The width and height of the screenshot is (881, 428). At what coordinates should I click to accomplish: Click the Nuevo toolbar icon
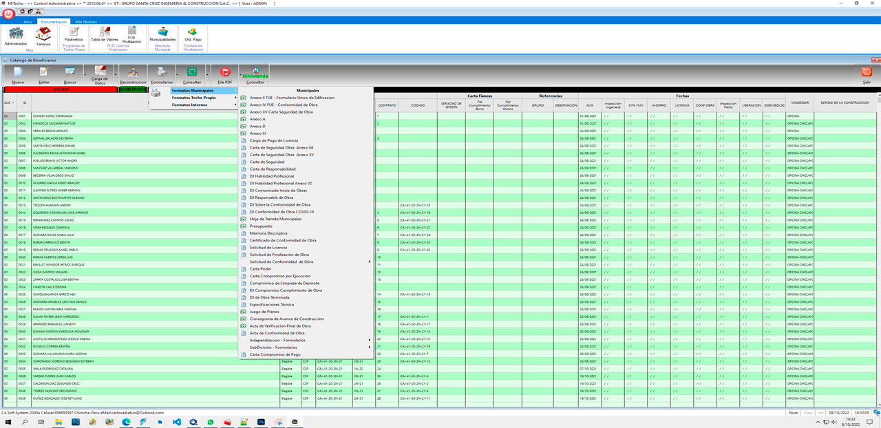click(18, 73)
